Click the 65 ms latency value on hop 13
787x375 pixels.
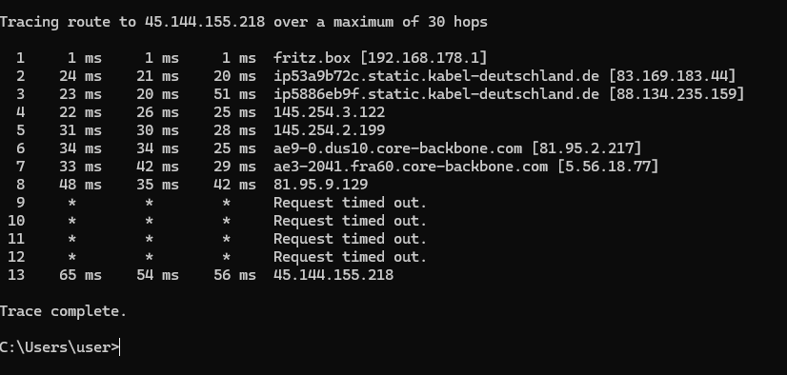(80, 275)
